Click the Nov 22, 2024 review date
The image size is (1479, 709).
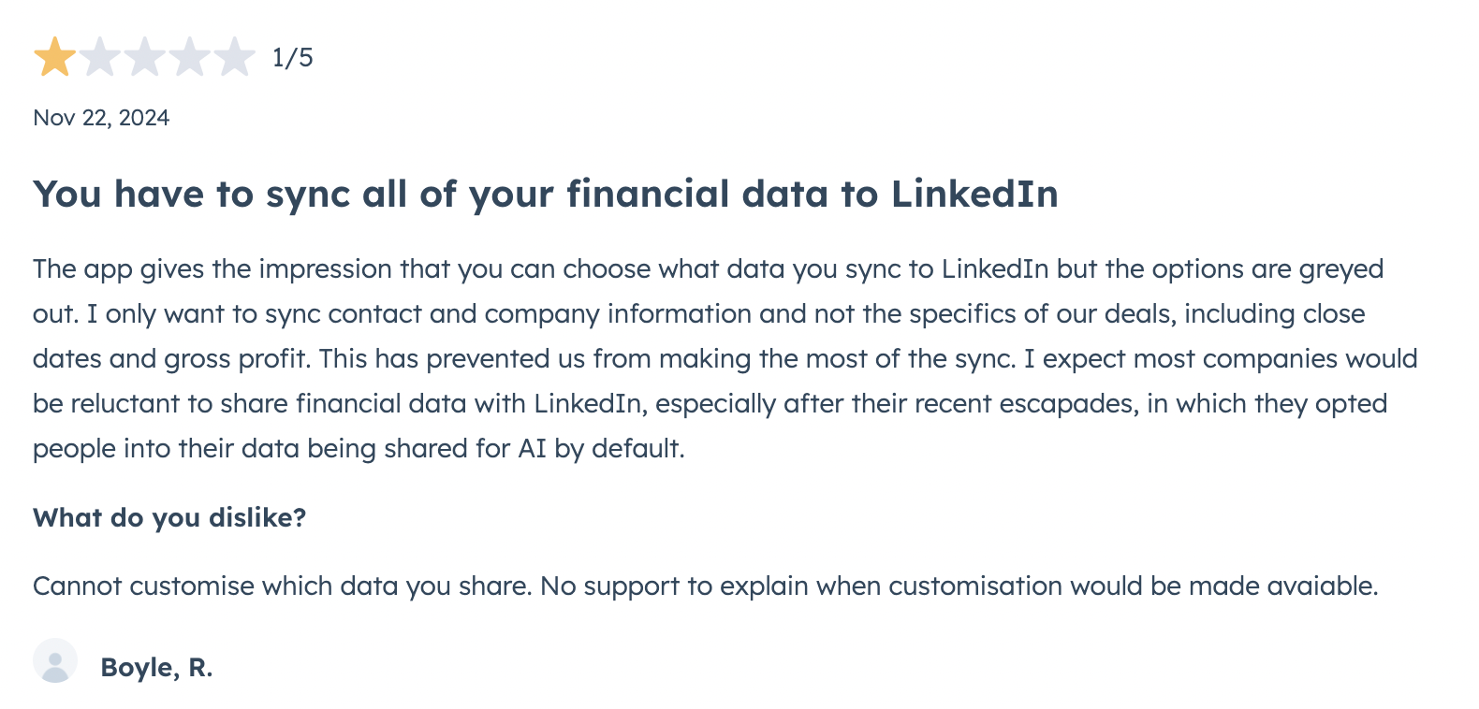101,118
